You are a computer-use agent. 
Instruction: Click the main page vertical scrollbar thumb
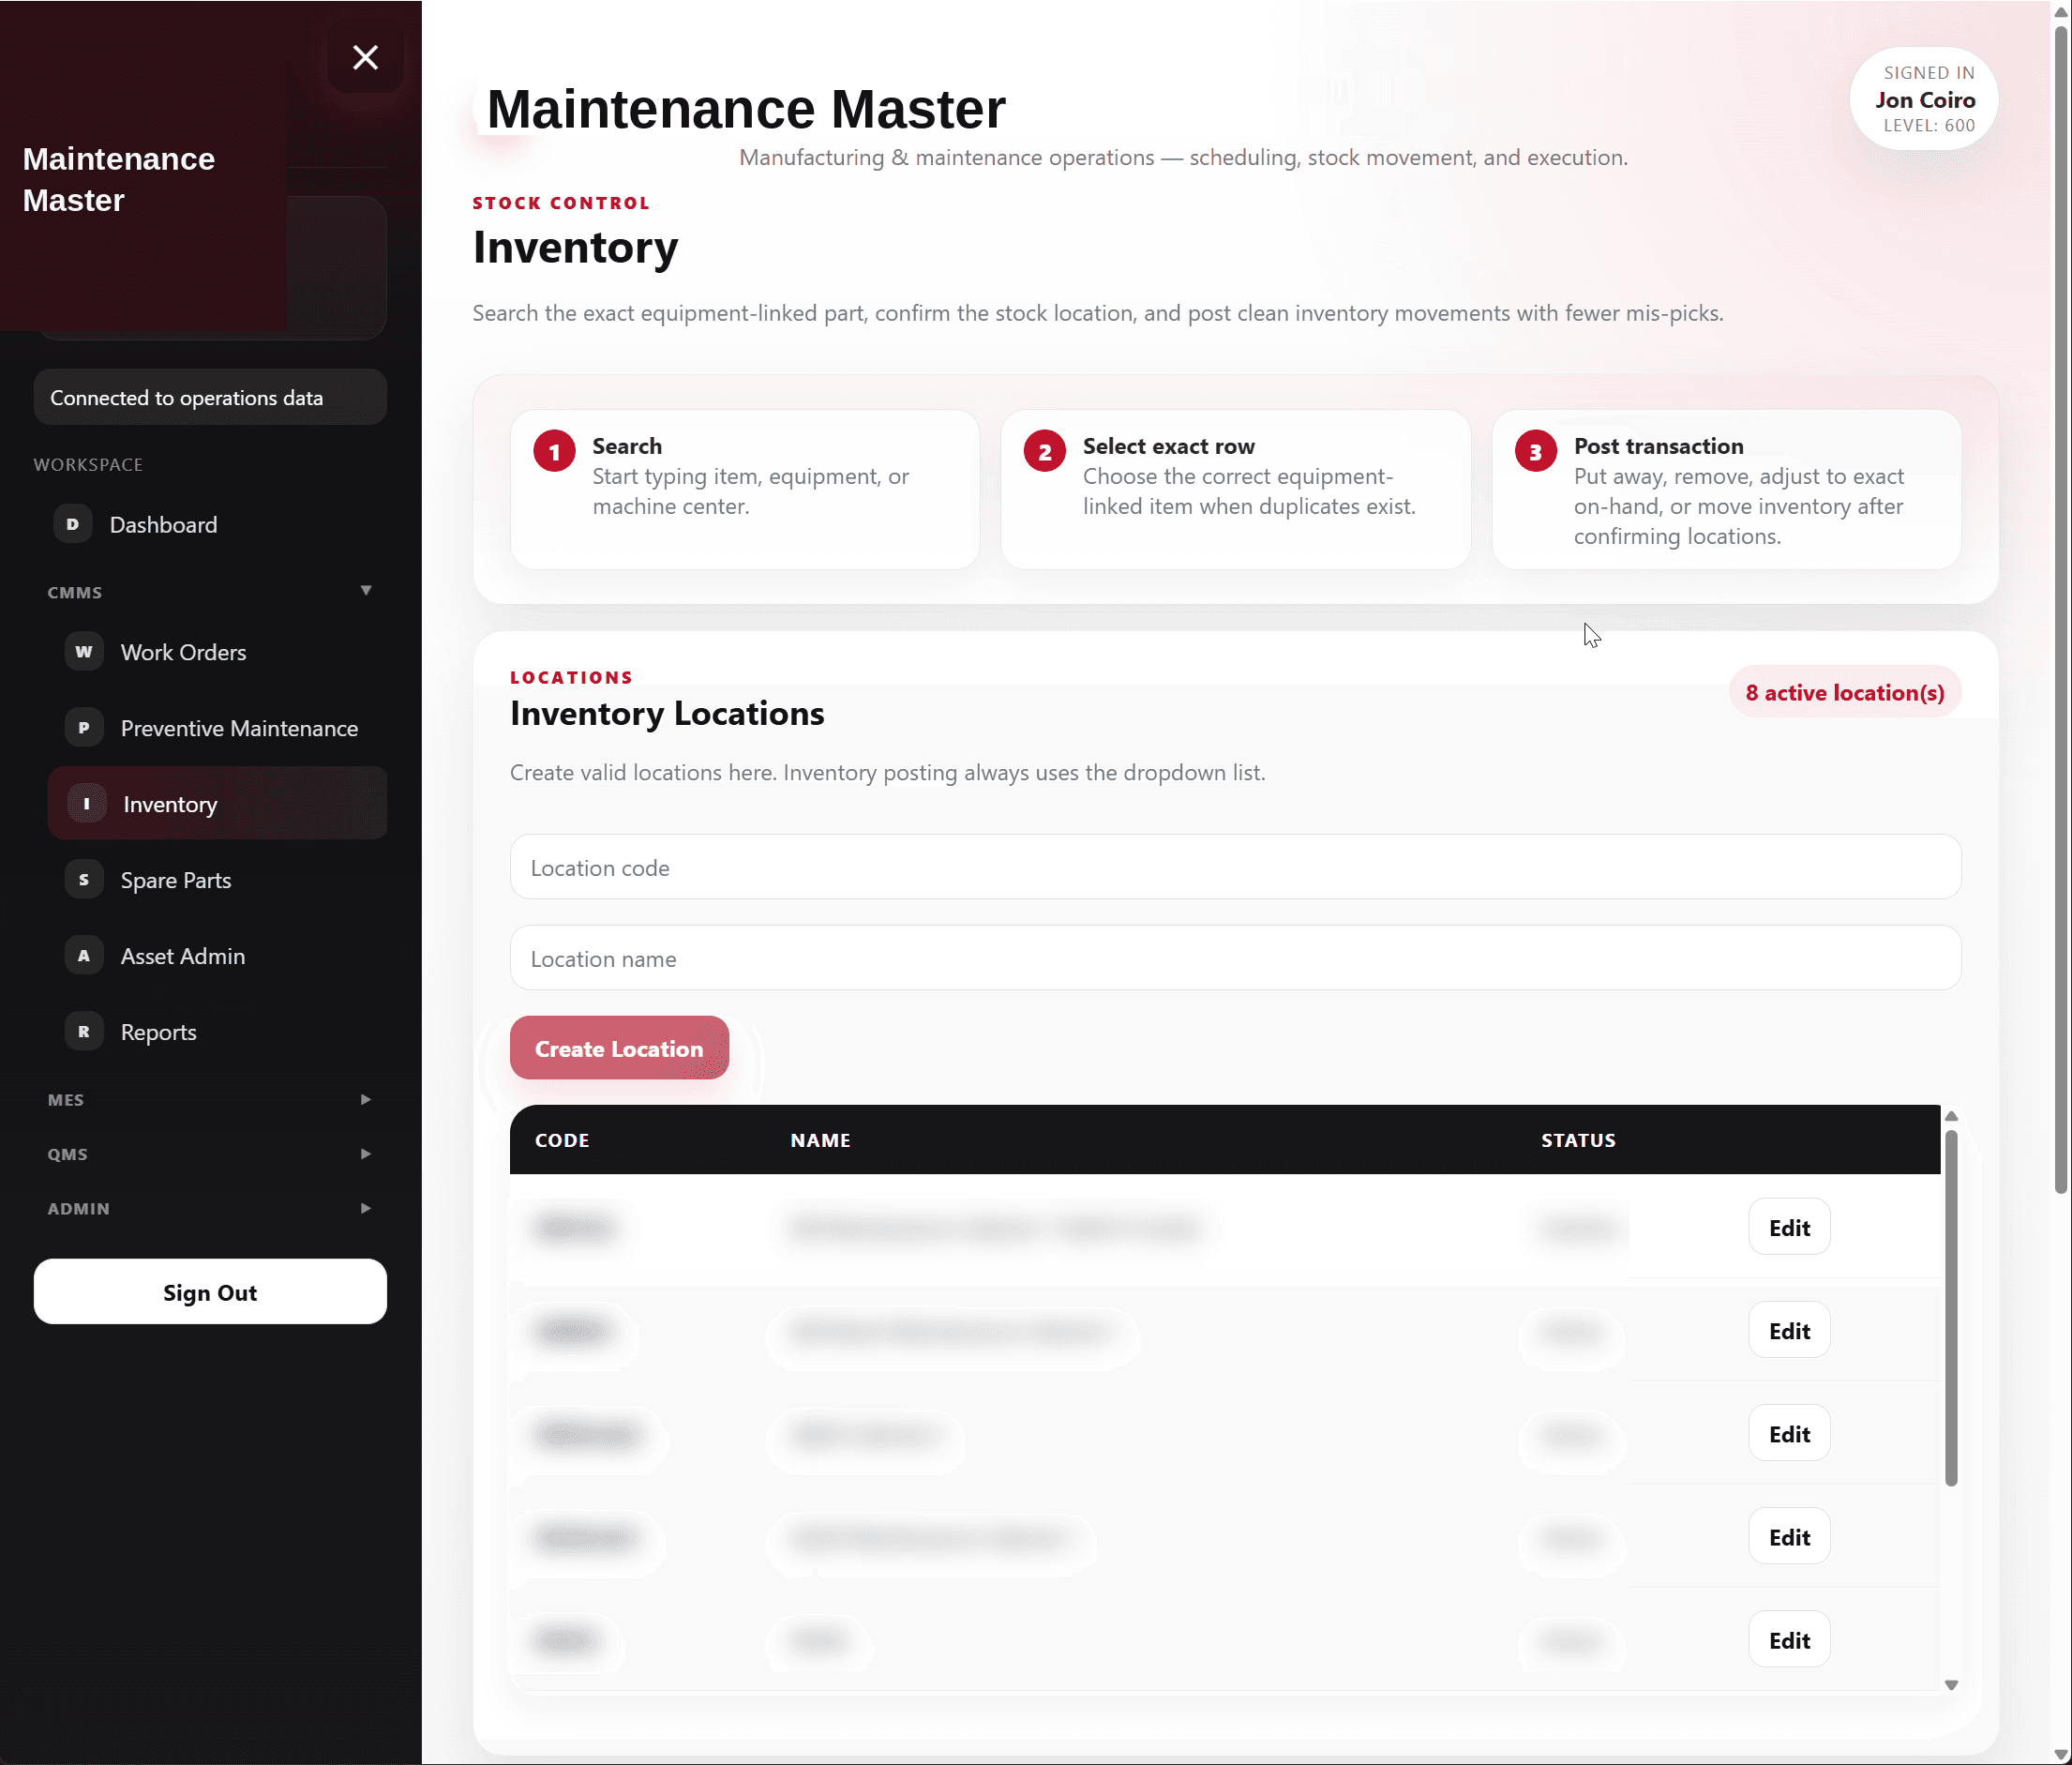[x=2061, y=609]
